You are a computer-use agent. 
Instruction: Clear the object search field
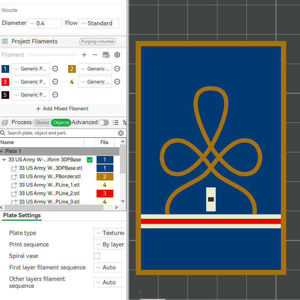[121, 133]
